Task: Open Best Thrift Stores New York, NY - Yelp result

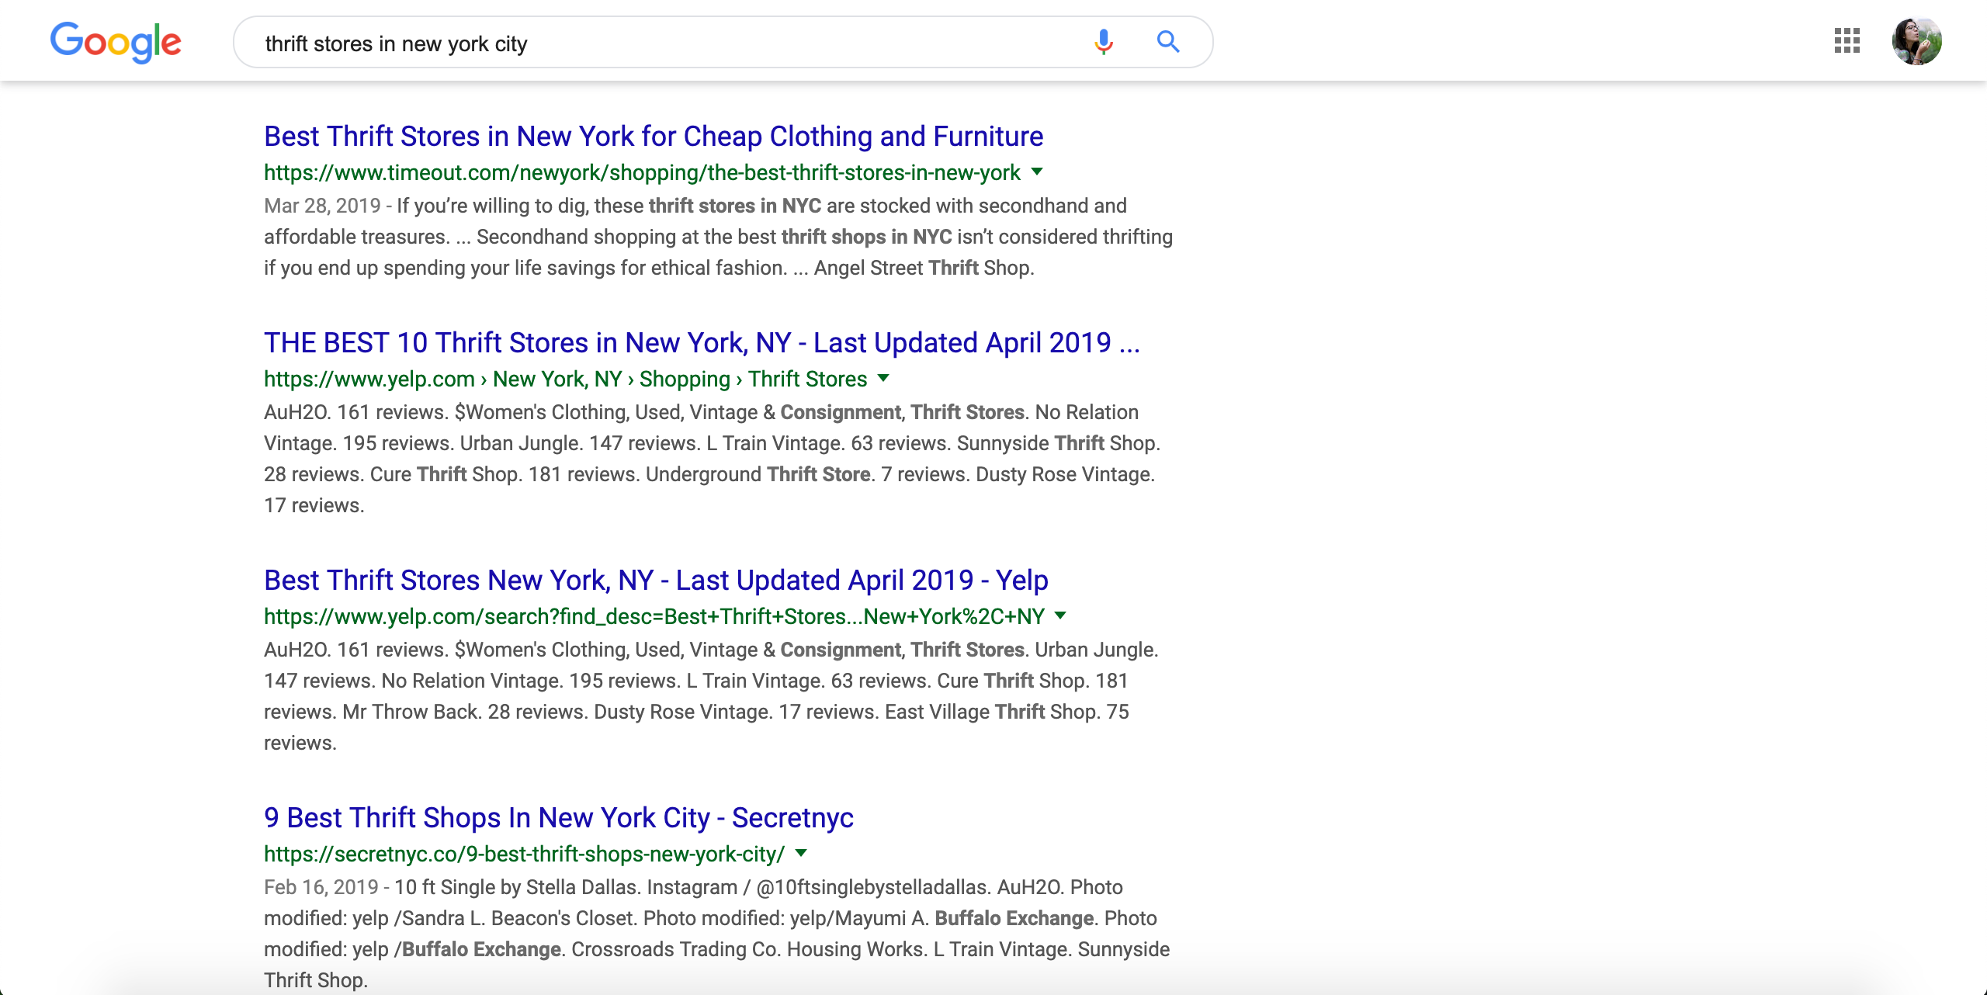Action: 656,581
